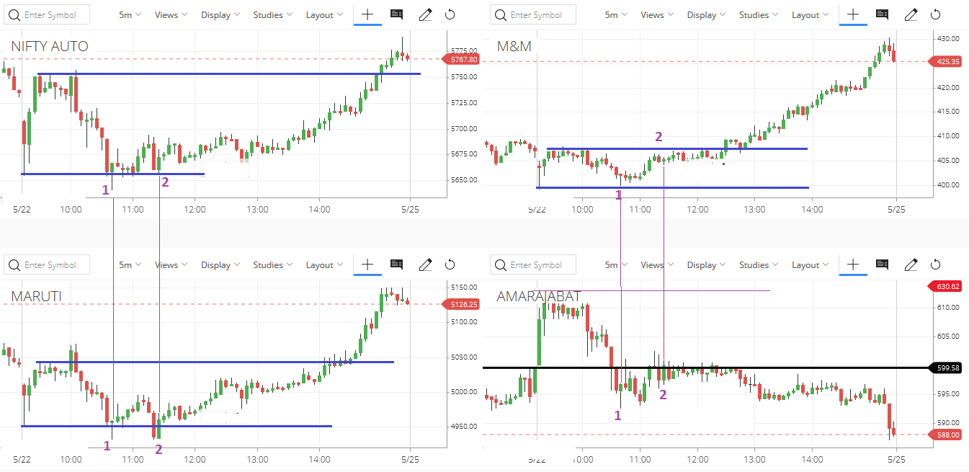The height and width of the screenshot is (472, 969).
Task: Select pencil drawing tool above NIFTY AUTO chart
Action: point(425,14)
